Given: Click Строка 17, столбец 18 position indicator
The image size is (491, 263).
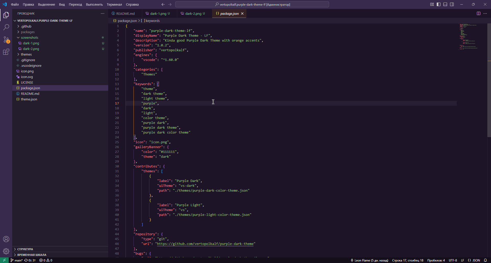Looking at the screenshot, I should 408,260.
